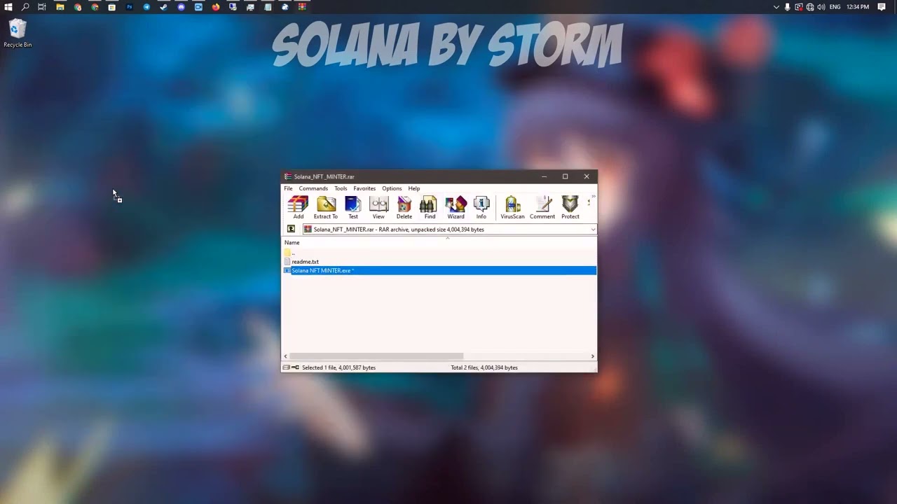Select Solana NFT MINTER.exe entry
Viewport: 897px width, 504px height.
(439, 270)
